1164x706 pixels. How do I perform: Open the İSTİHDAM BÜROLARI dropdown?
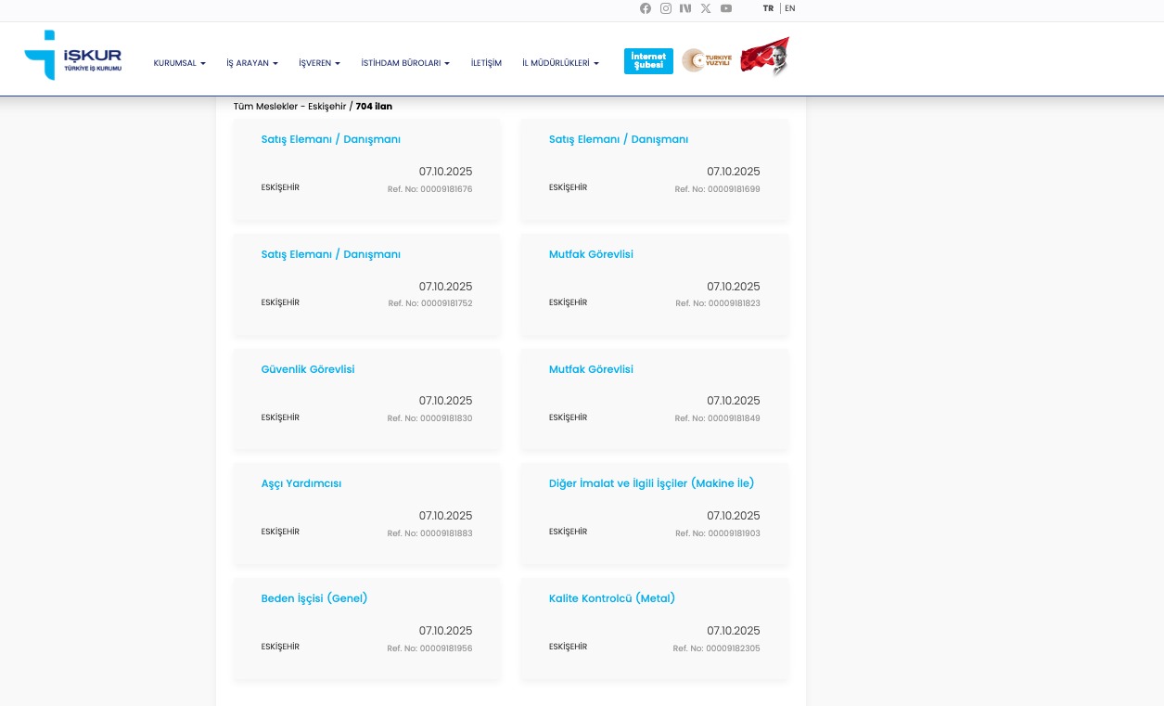coord(404,63)
